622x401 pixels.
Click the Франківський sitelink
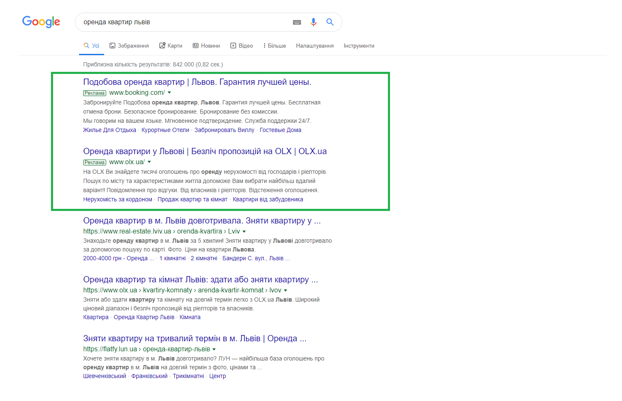click(x=149, y=376)
